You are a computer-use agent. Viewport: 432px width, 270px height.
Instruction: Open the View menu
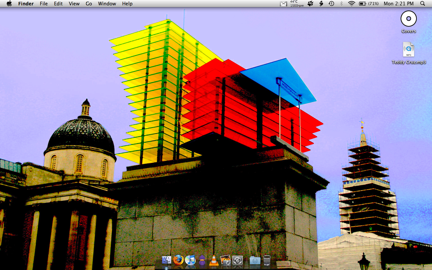click(x=74, y=4)
